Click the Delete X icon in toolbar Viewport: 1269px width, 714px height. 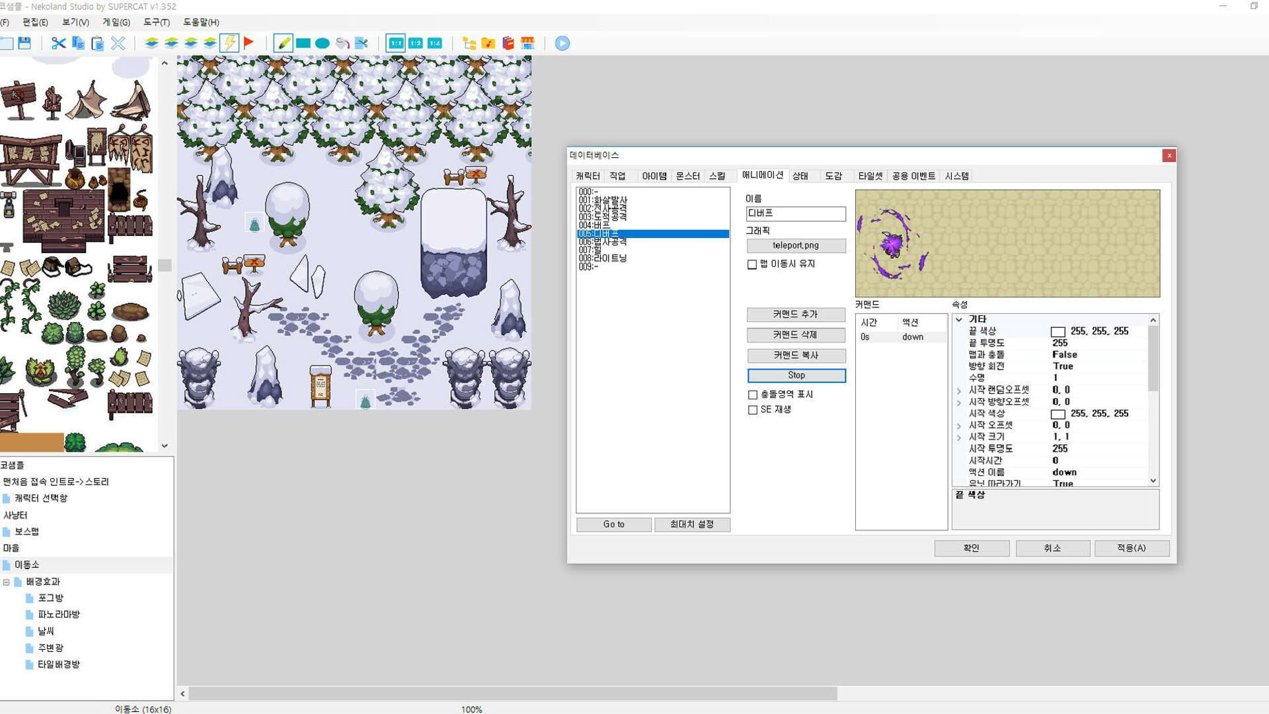click(x=118, y=43)
